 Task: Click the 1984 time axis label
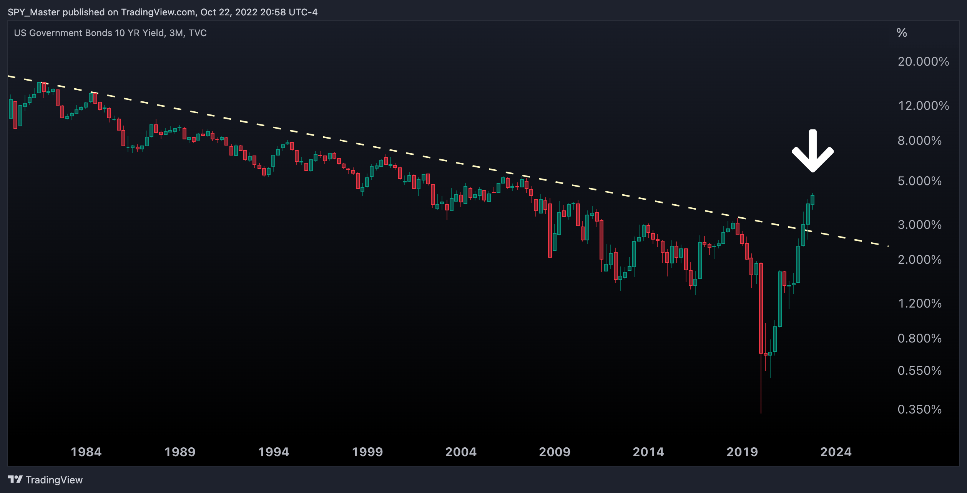point(86,452)
